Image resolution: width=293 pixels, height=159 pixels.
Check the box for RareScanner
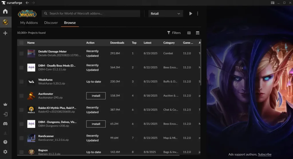(21, 138)
